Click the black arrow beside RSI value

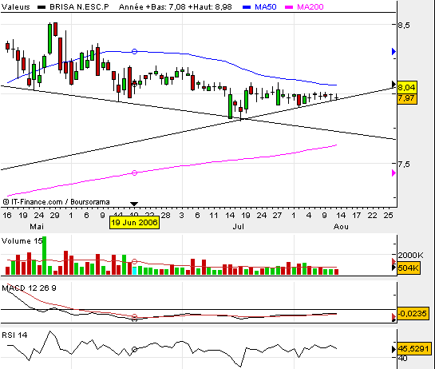[x=393, y=349]
